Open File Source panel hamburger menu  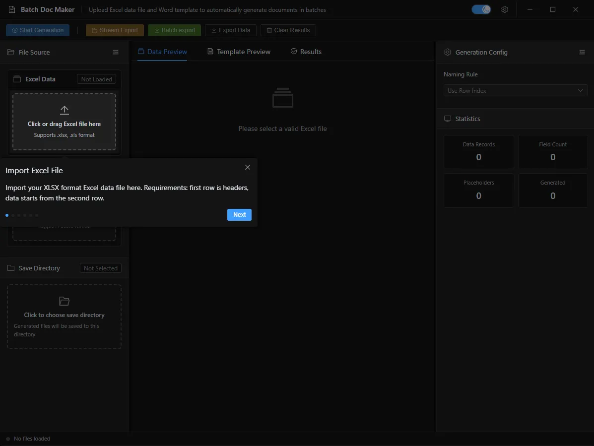coord(116,52)
